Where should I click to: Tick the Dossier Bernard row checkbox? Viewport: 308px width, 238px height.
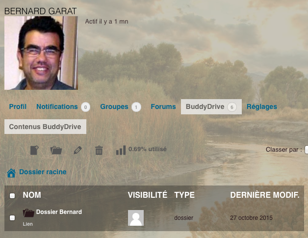[12, 218]
